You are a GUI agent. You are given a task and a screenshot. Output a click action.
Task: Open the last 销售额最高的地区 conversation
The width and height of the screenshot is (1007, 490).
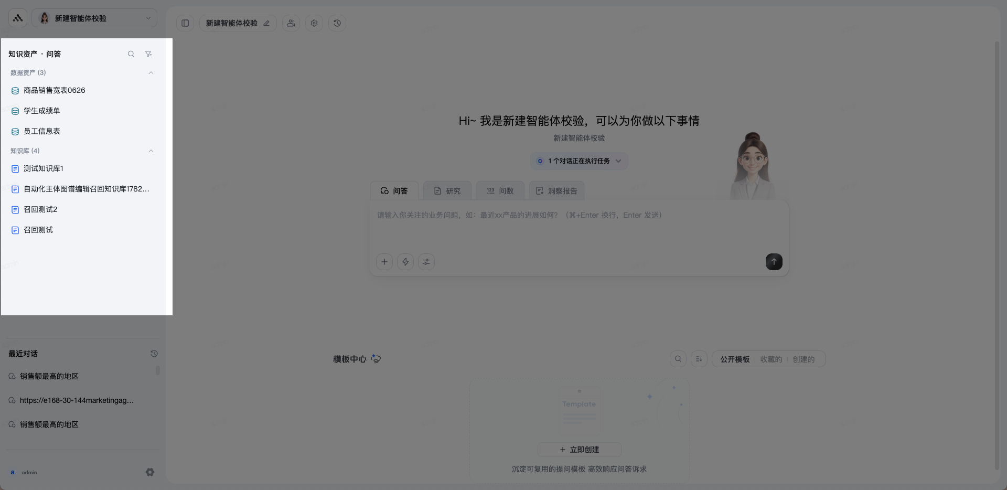79,424
